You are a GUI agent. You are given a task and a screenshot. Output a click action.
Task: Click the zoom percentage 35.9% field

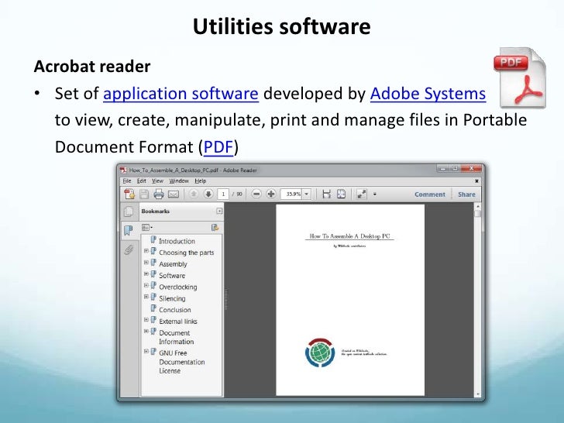click(292, 194)
